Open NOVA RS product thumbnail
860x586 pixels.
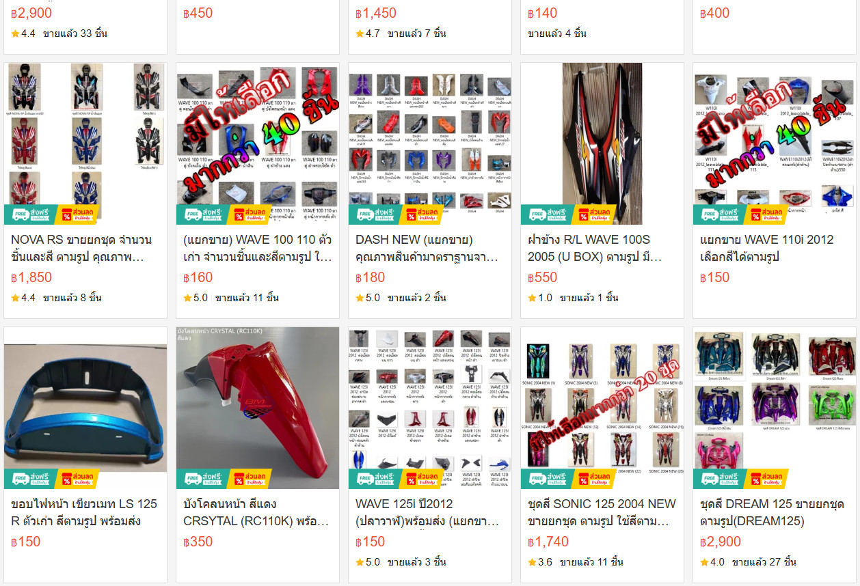click(x=85, y=144)
